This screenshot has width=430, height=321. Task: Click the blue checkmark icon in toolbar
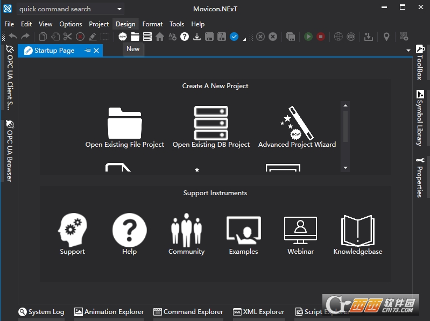coord(234,37)
